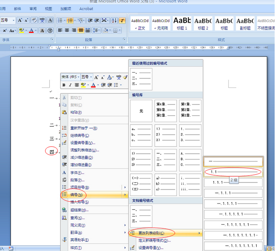Open line spacing dropdown in ribbon
Viewport: 278px width, 251px height.
97,30
